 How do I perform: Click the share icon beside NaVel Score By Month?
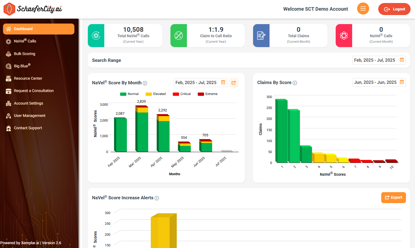click(234, 83)
